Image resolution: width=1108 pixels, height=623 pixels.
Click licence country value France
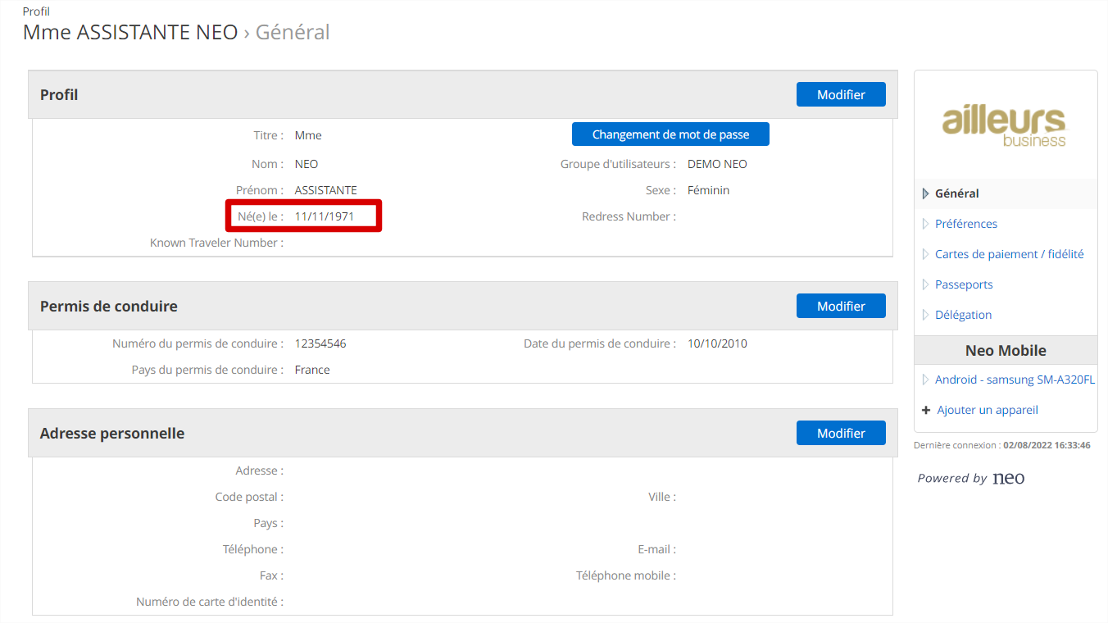point(312,370)
